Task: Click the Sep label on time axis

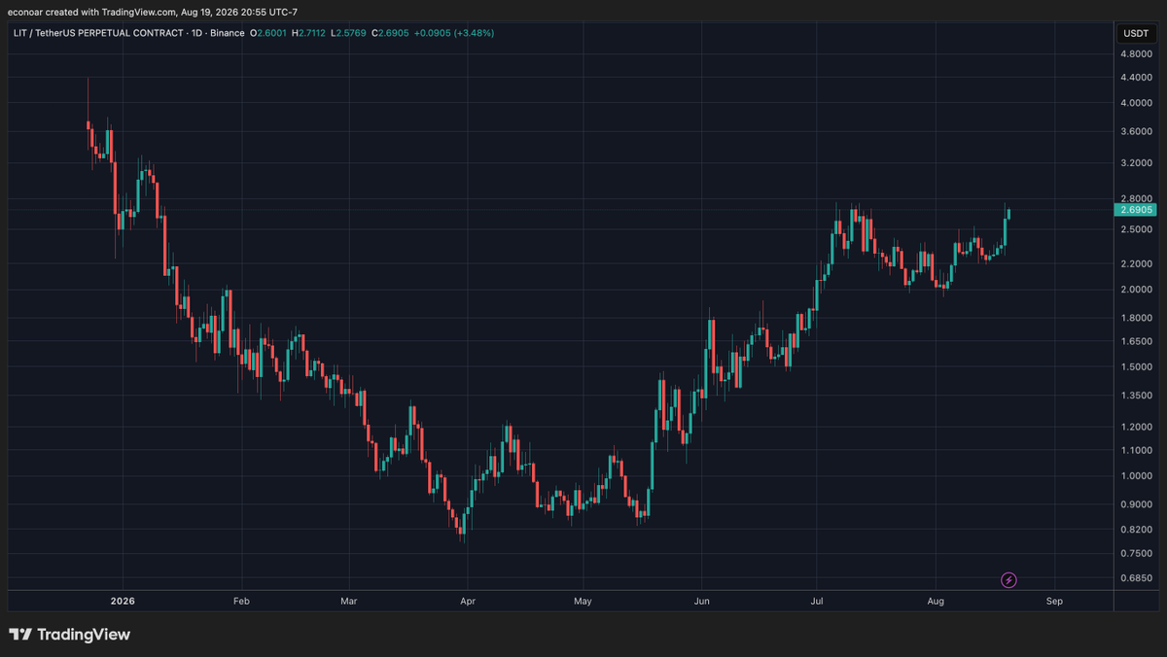Action: coord(1054,602)
